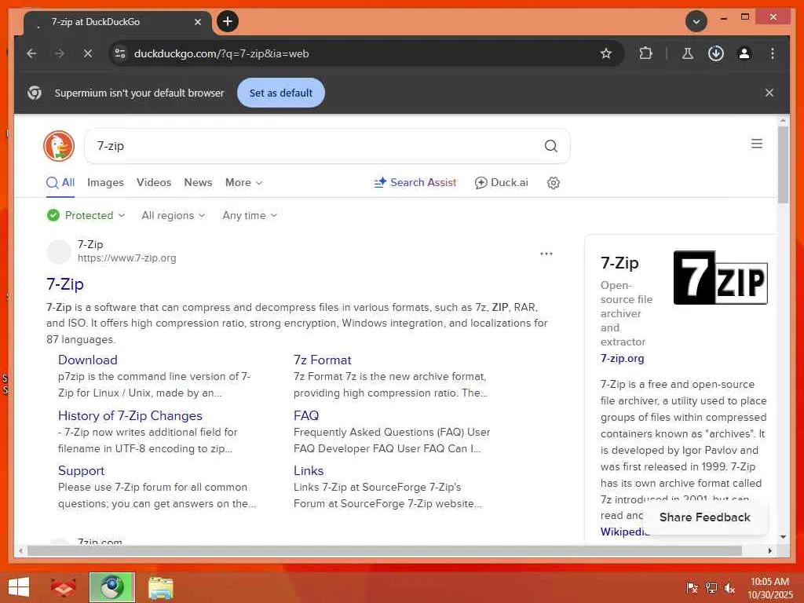Open the three-dot options for 7-Zip result

click(x=546, y=254)
